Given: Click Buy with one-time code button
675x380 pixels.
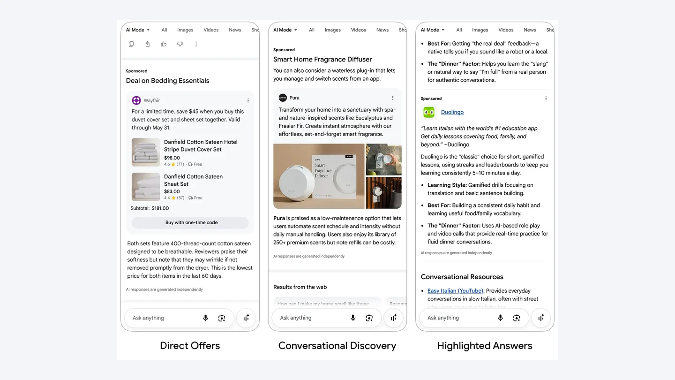Looking at the screenshot, I should pos(190,222).
